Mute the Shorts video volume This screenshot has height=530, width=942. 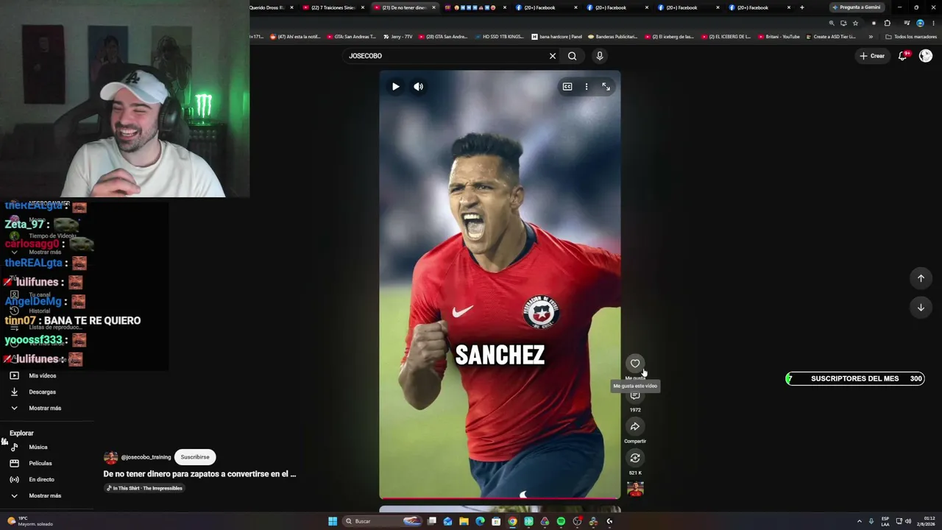point(419,87)
